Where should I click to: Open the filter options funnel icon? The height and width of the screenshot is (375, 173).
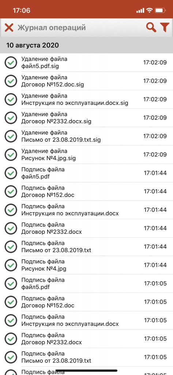[x=165, y=27]
